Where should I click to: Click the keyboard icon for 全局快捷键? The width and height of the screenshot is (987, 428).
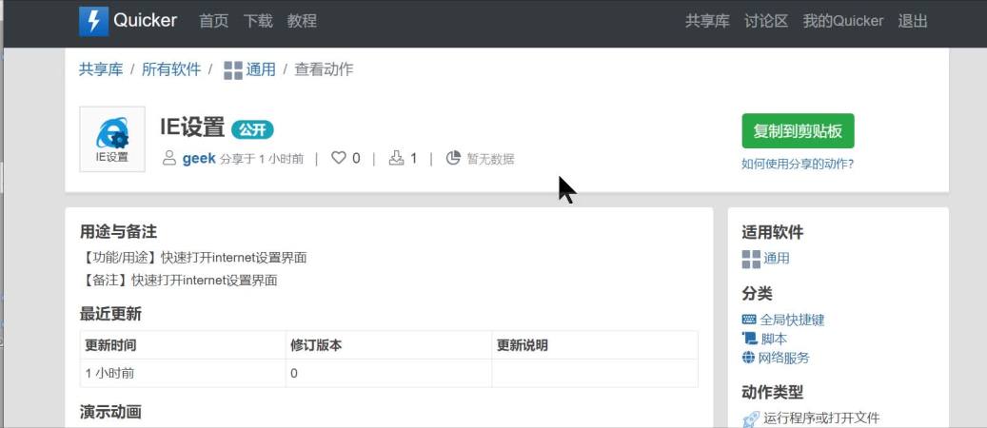(749, 320)
